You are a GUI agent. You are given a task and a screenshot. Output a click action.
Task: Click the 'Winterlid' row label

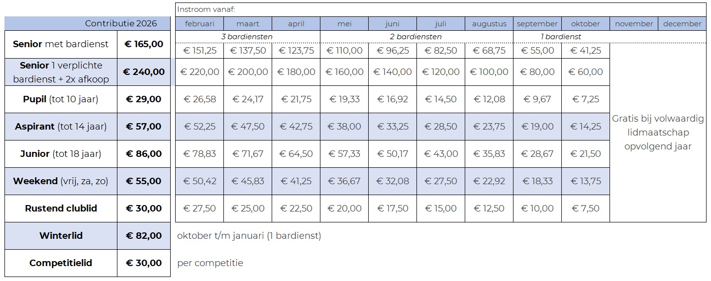point(61,236)
